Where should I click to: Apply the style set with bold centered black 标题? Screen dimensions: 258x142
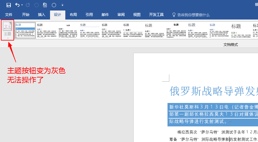coord(176,30)
